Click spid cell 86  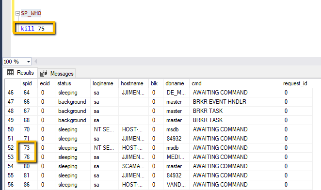coord(29,185)
